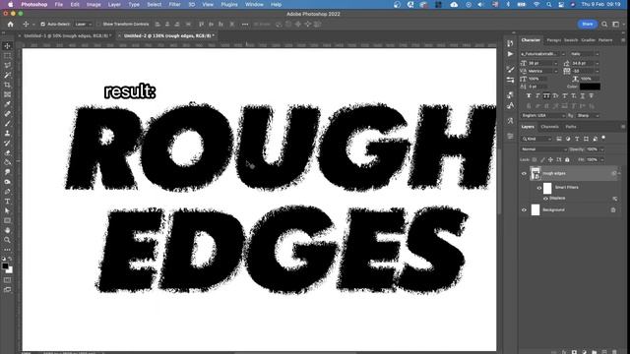Select the Dodge tool
Screen dimensions: 630x354
point(7,182)
